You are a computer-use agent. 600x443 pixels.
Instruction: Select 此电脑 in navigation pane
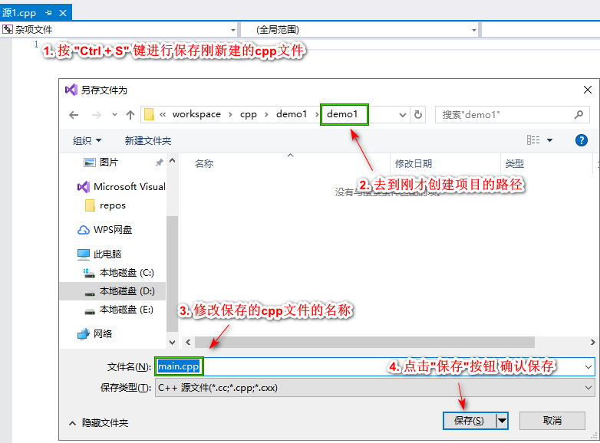pyautogui.click(x=99, y=254)
